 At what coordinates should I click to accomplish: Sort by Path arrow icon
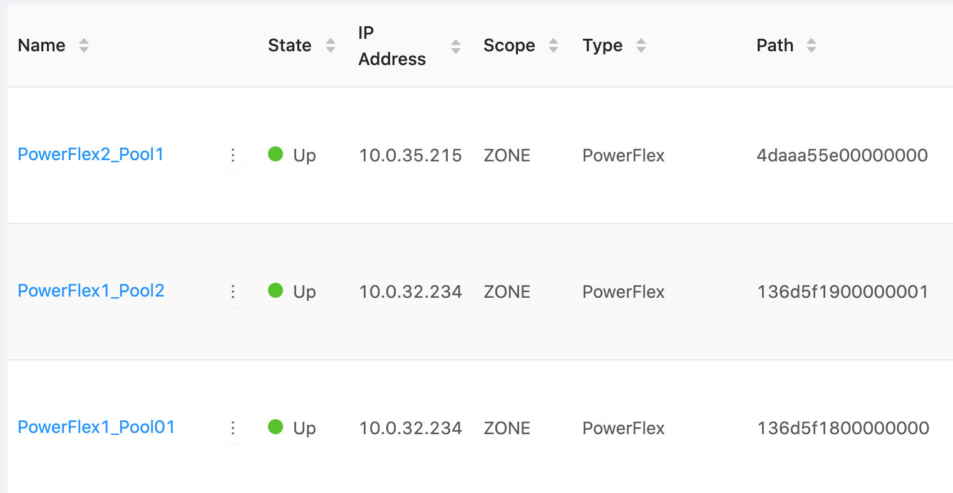(x=811, y=46)
